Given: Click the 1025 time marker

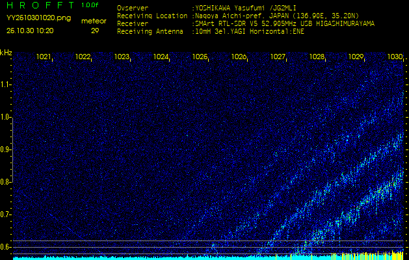Looking at the screenshot, I should (200, 57).
